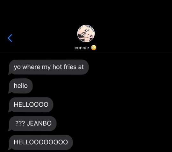Tap the contact name connie
This screenshot has width=172, height=152.
point(82,48)
